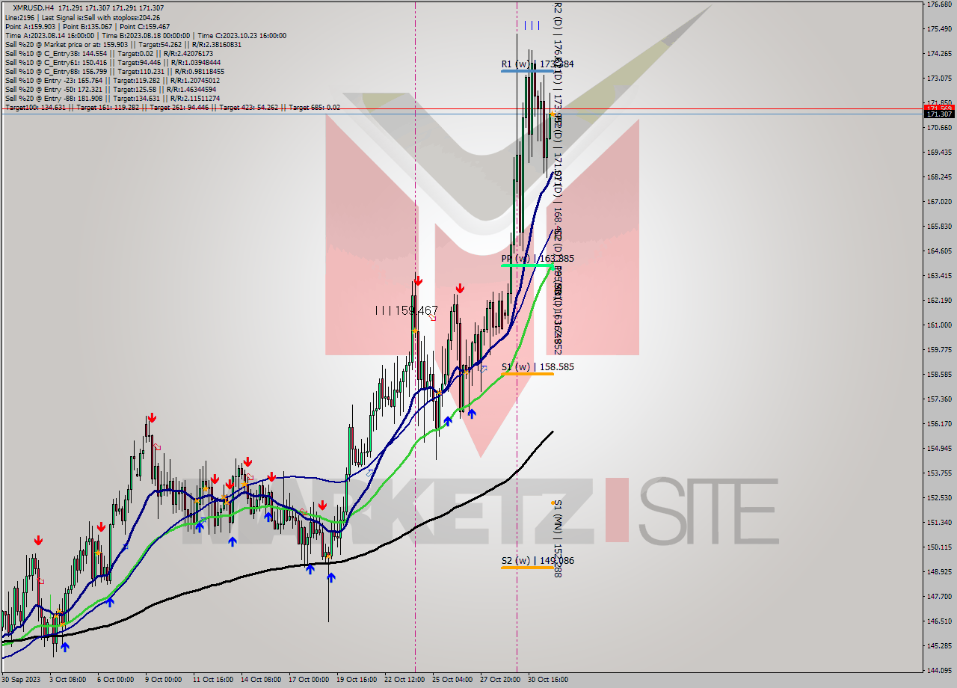Click the '17 Oct 00:00' time label

pos(308,680)
